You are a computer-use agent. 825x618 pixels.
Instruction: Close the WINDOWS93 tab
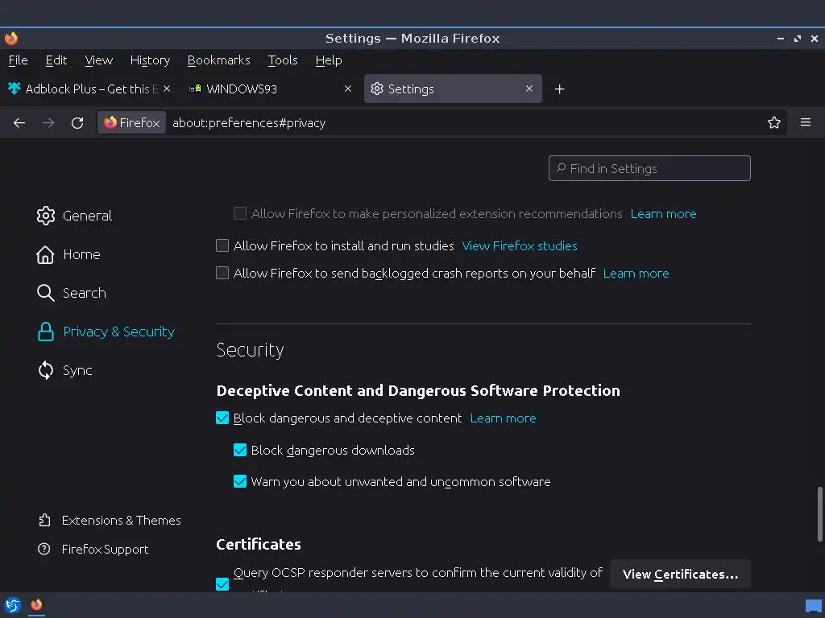[x=348, y=89]
